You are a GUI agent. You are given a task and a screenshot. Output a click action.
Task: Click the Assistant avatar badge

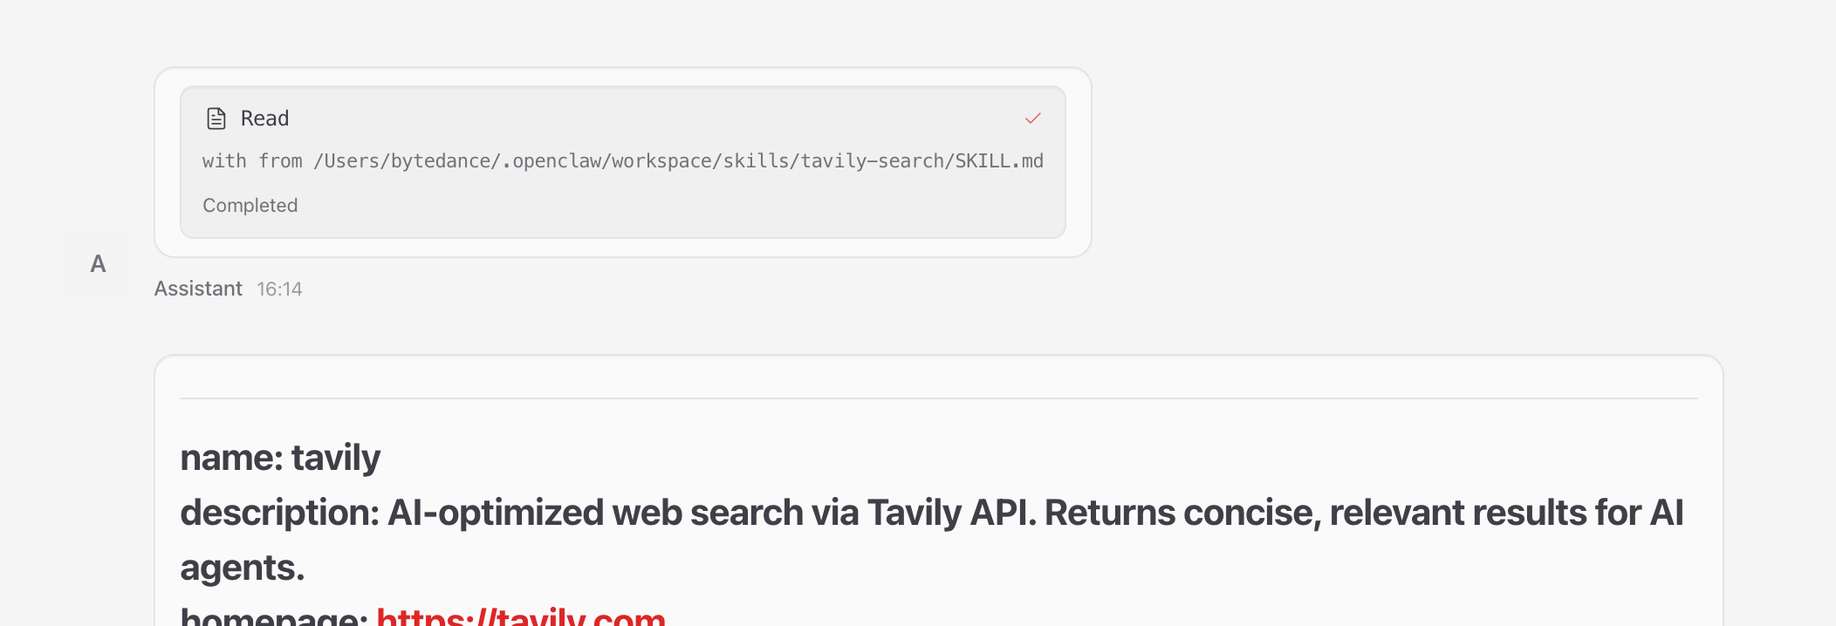tap(97, 263)
